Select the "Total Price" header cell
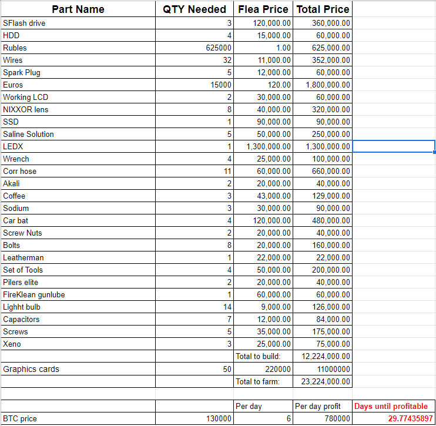This screenshot has width=436, height=426. pos(323,9)
